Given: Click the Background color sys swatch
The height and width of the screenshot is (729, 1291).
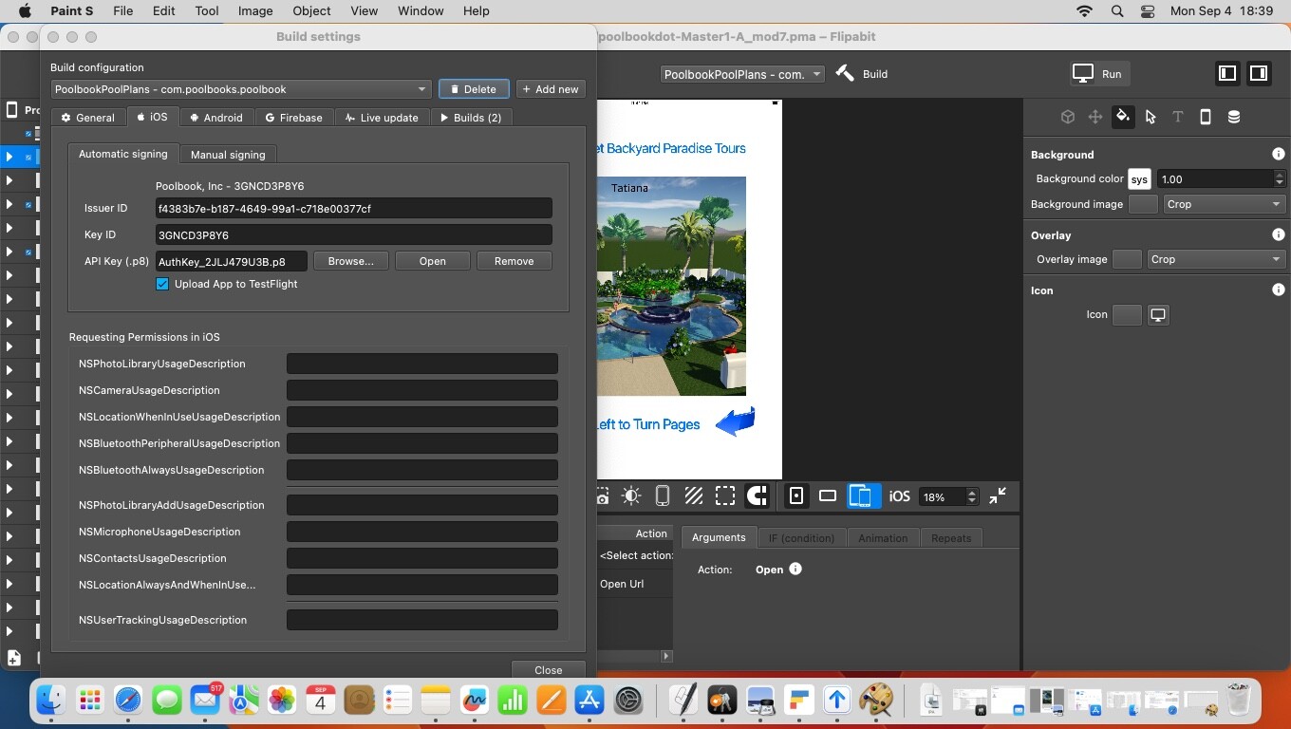Looking at the screenshot, I should point(1139,178).
